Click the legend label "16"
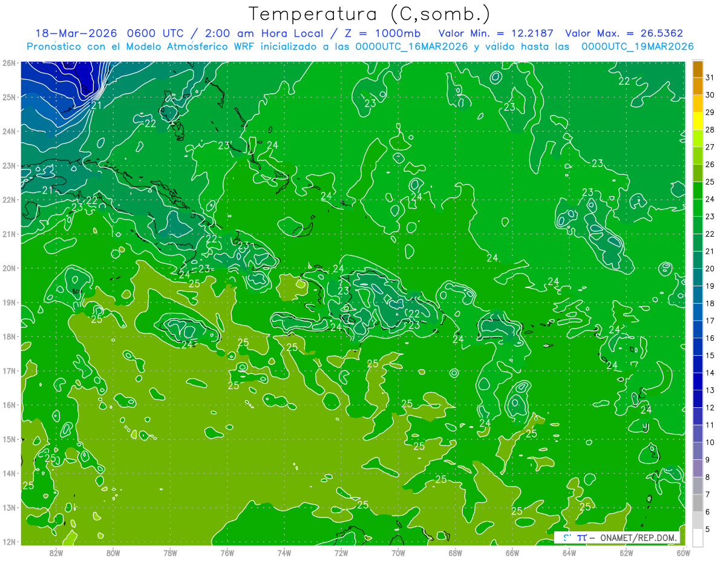The width and height of the screenshot is (726, 561). (710, 338)
